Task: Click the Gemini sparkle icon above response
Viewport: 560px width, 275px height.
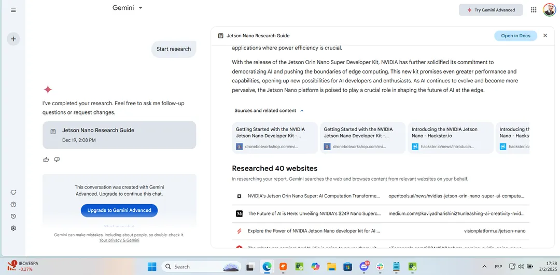Action: (x=48, y=90)
